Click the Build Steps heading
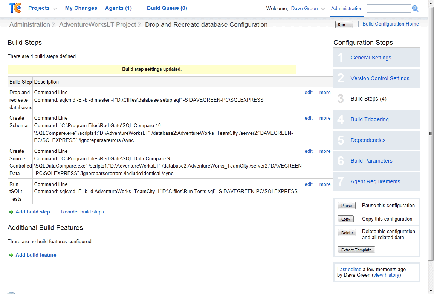The width and height of the screenshot is (434, 294). [24, 43]
